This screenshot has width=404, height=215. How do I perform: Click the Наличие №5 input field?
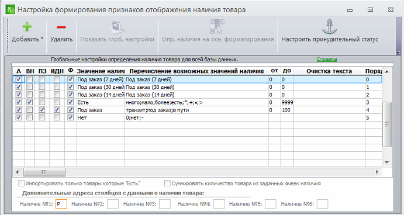(x=271, y=204)
